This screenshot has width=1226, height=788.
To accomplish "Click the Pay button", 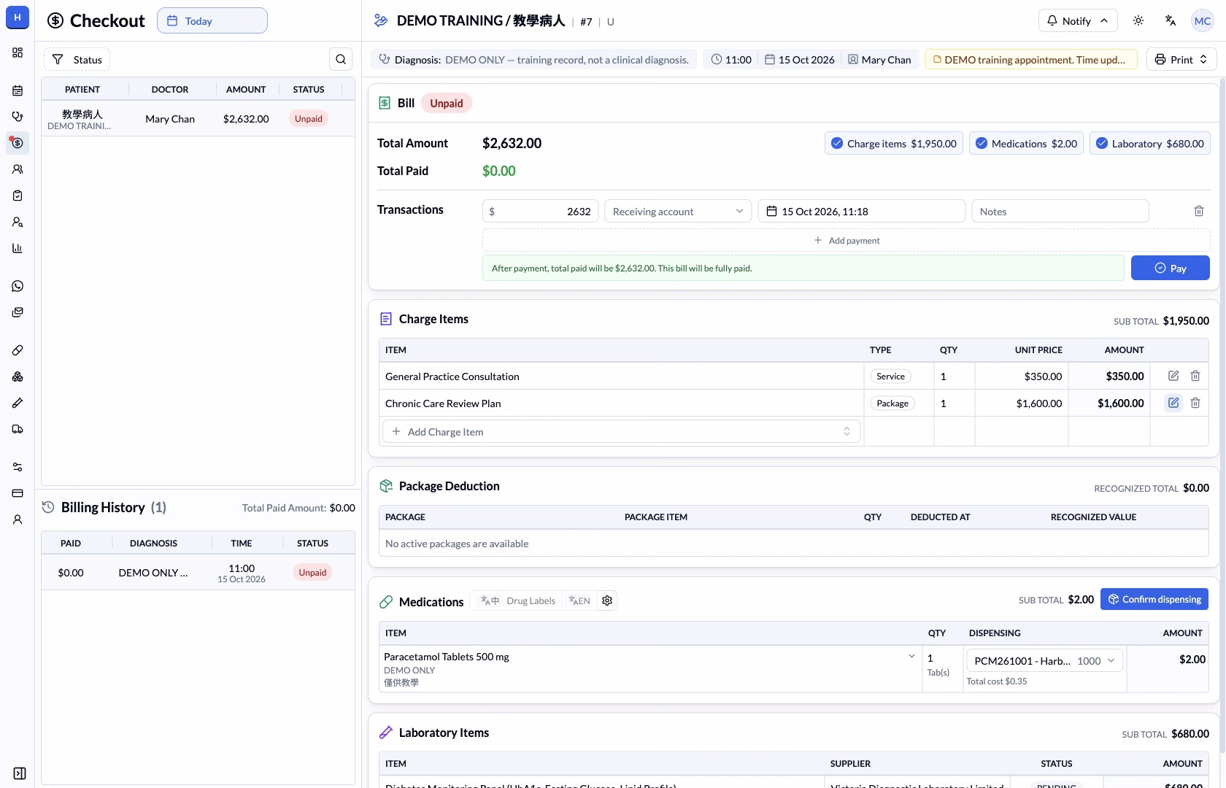I will click(1170, 268).
